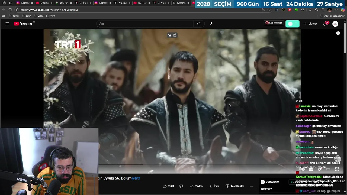Open the browser favorites list icon

pos(316,10)
